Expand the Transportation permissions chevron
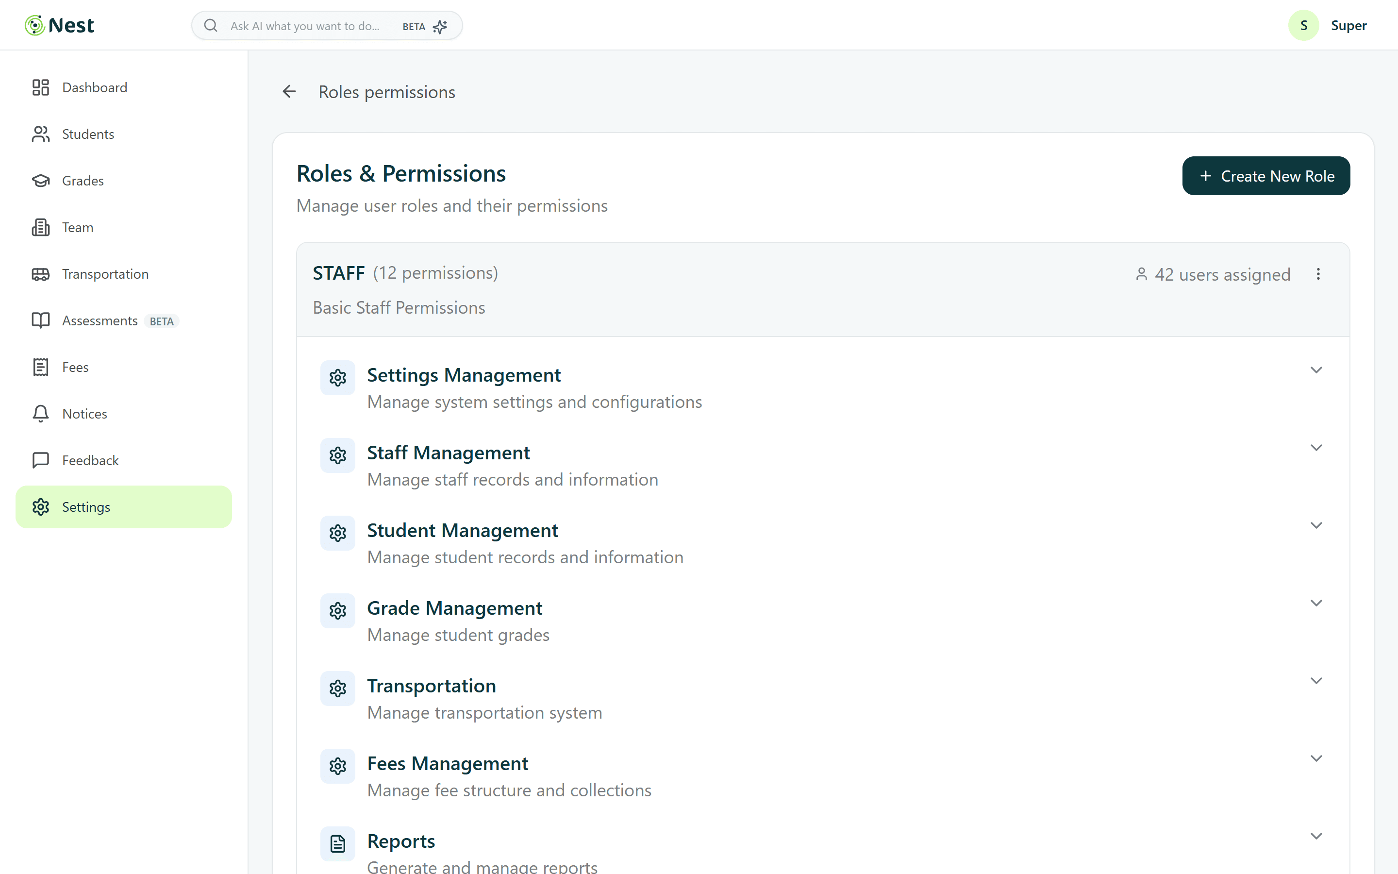 (x=1316, y=681)
